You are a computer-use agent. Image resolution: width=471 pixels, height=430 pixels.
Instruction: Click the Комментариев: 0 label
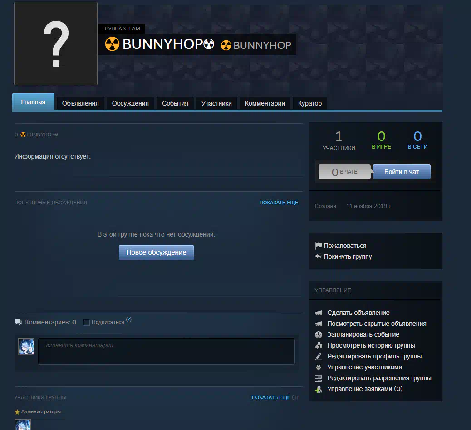(x=50, y=322)
